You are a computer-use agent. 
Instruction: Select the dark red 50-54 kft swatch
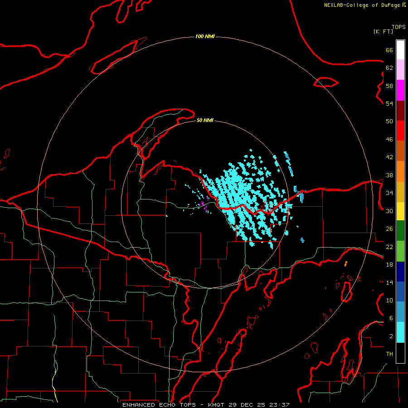[400, 111]
